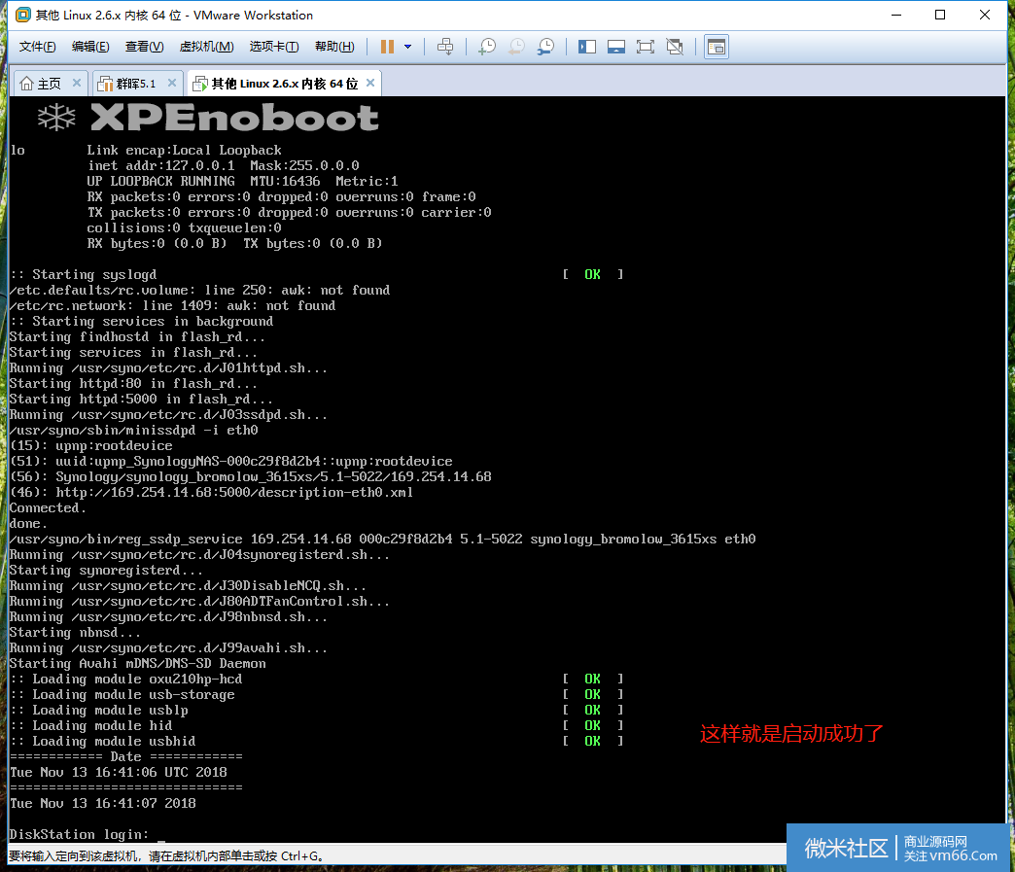
Task: Send Ctrl+Alt+Del to the virtual machine
Action: [445, 47]
